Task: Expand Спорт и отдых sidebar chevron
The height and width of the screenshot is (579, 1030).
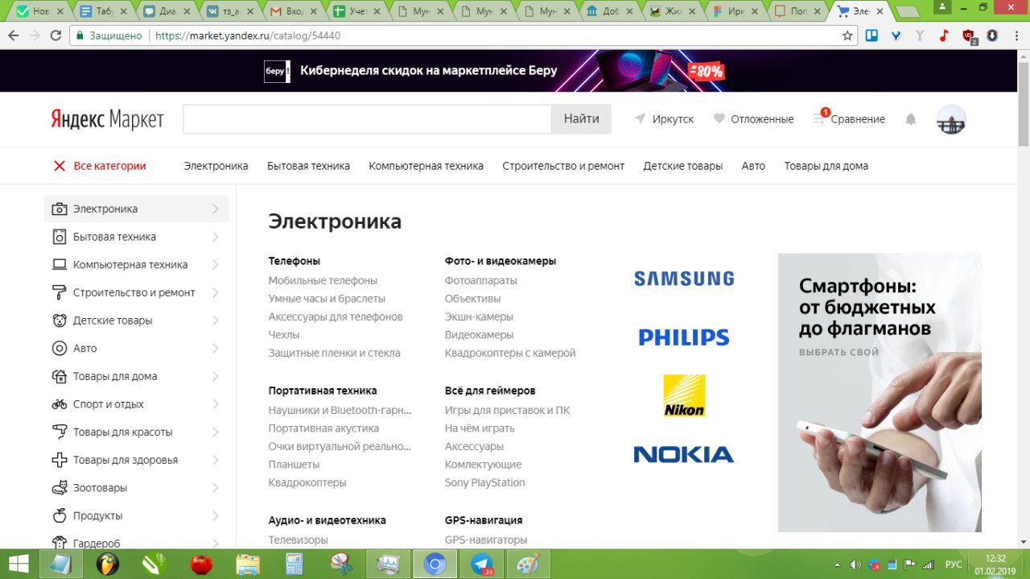Action: [216, 404]
